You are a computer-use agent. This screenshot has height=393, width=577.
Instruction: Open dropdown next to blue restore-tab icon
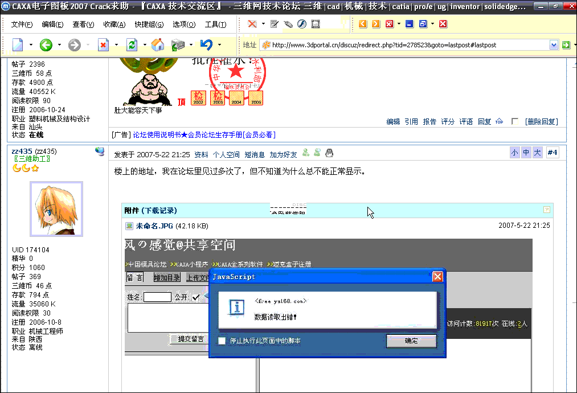[x=432, y=24]
